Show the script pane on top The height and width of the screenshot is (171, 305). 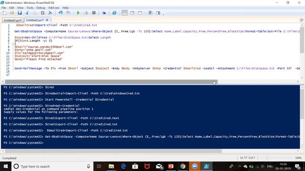[124, 13]
